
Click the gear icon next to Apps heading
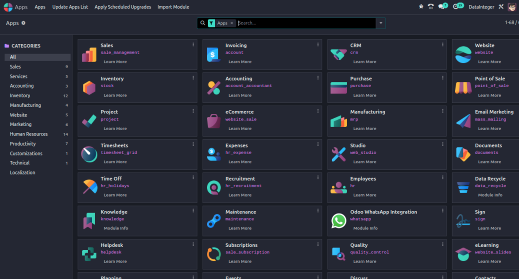[24, 23]
